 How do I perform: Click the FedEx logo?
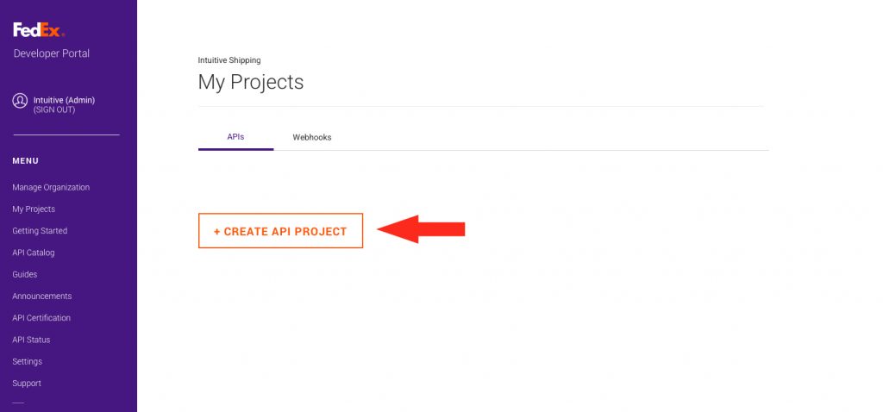tap(39, 31)
